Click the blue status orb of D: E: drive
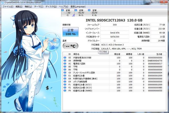The height and width of the screenshot is (113, 169). pos(76,10)
